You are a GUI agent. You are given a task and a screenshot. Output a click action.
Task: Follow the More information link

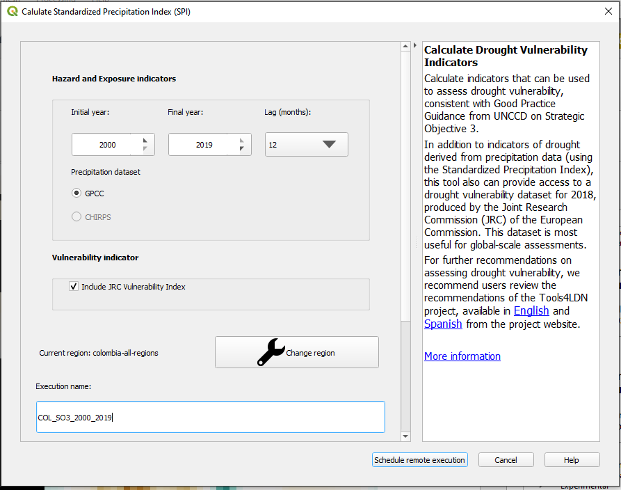(x=462, y=356)
